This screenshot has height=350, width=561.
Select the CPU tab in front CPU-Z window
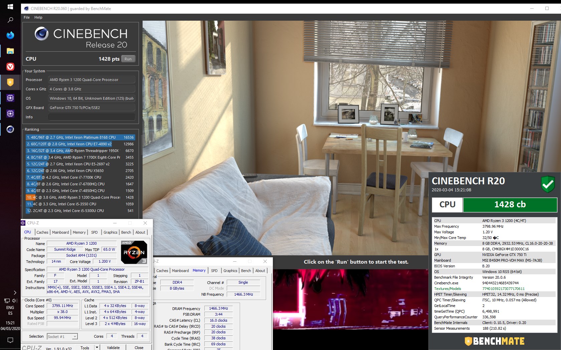pos(28,232)
